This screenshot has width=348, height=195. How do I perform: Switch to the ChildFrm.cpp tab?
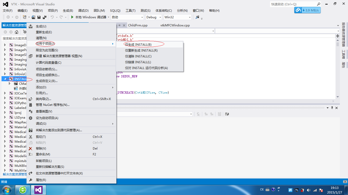pyautogui.click(x=138, y=25)
